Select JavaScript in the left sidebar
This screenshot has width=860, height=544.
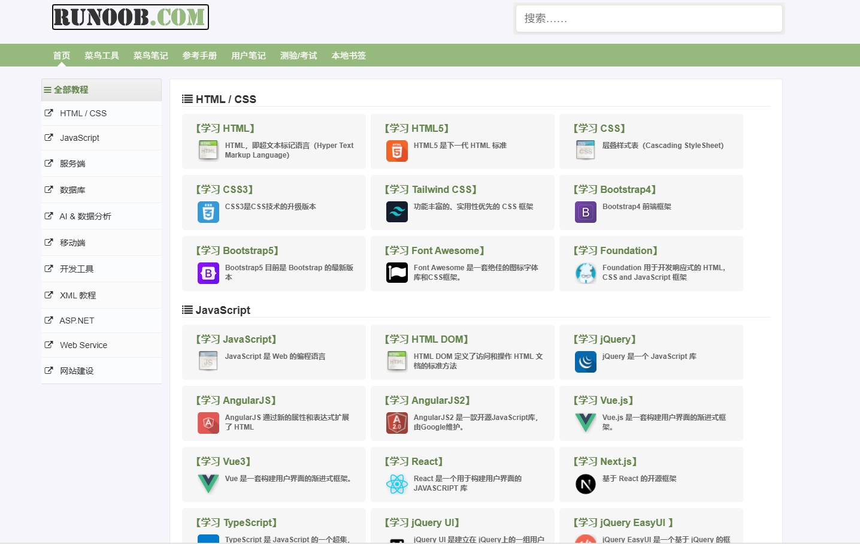click(x=80, y=138)
